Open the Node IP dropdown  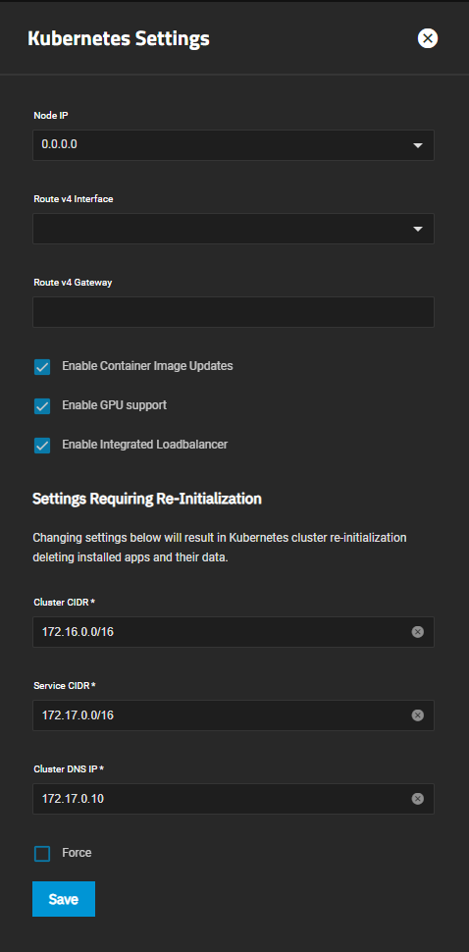pos(234,145)
